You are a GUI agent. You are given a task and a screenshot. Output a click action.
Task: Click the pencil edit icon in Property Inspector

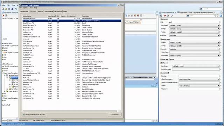(172, 16)
